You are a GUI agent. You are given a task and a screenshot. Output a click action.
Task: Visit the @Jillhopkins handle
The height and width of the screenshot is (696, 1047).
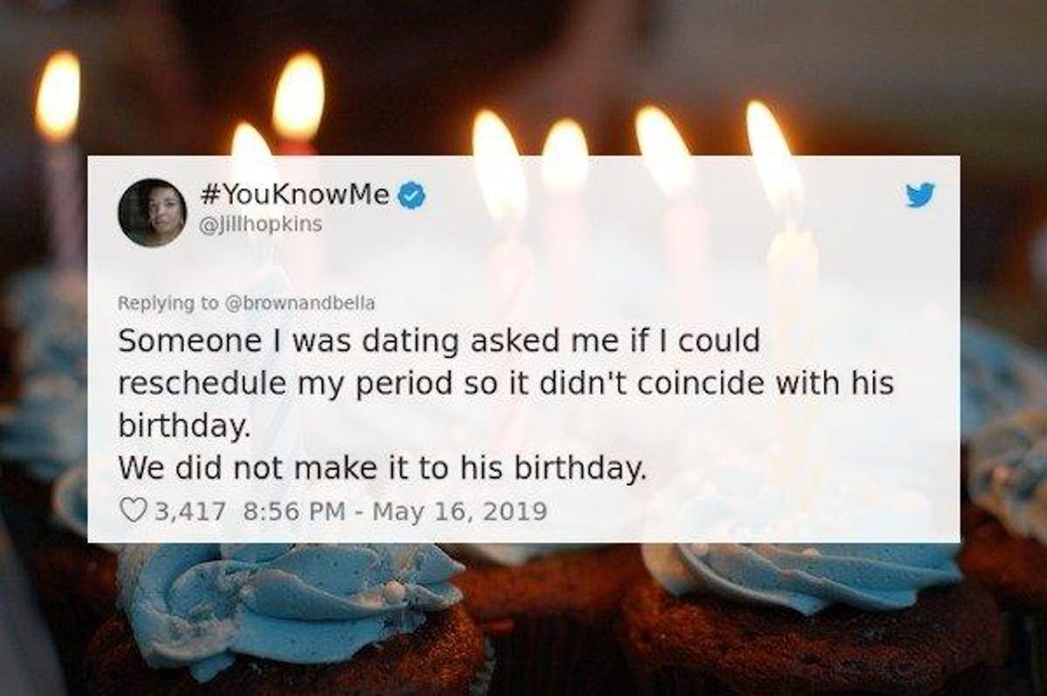pos(261,225)
